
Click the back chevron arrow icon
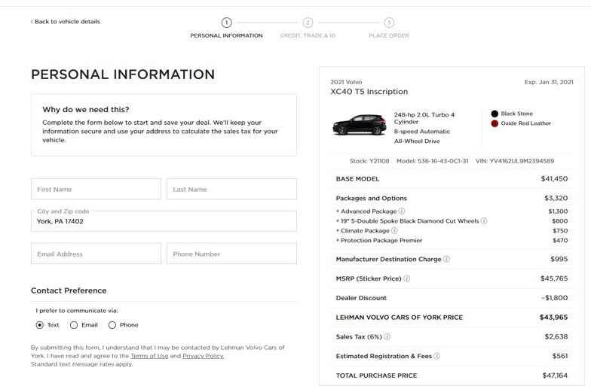tap(32, 22)
